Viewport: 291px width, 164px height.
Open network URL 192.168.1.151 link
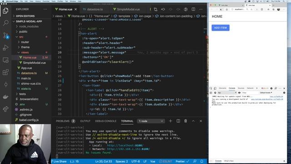coord(128,149)
